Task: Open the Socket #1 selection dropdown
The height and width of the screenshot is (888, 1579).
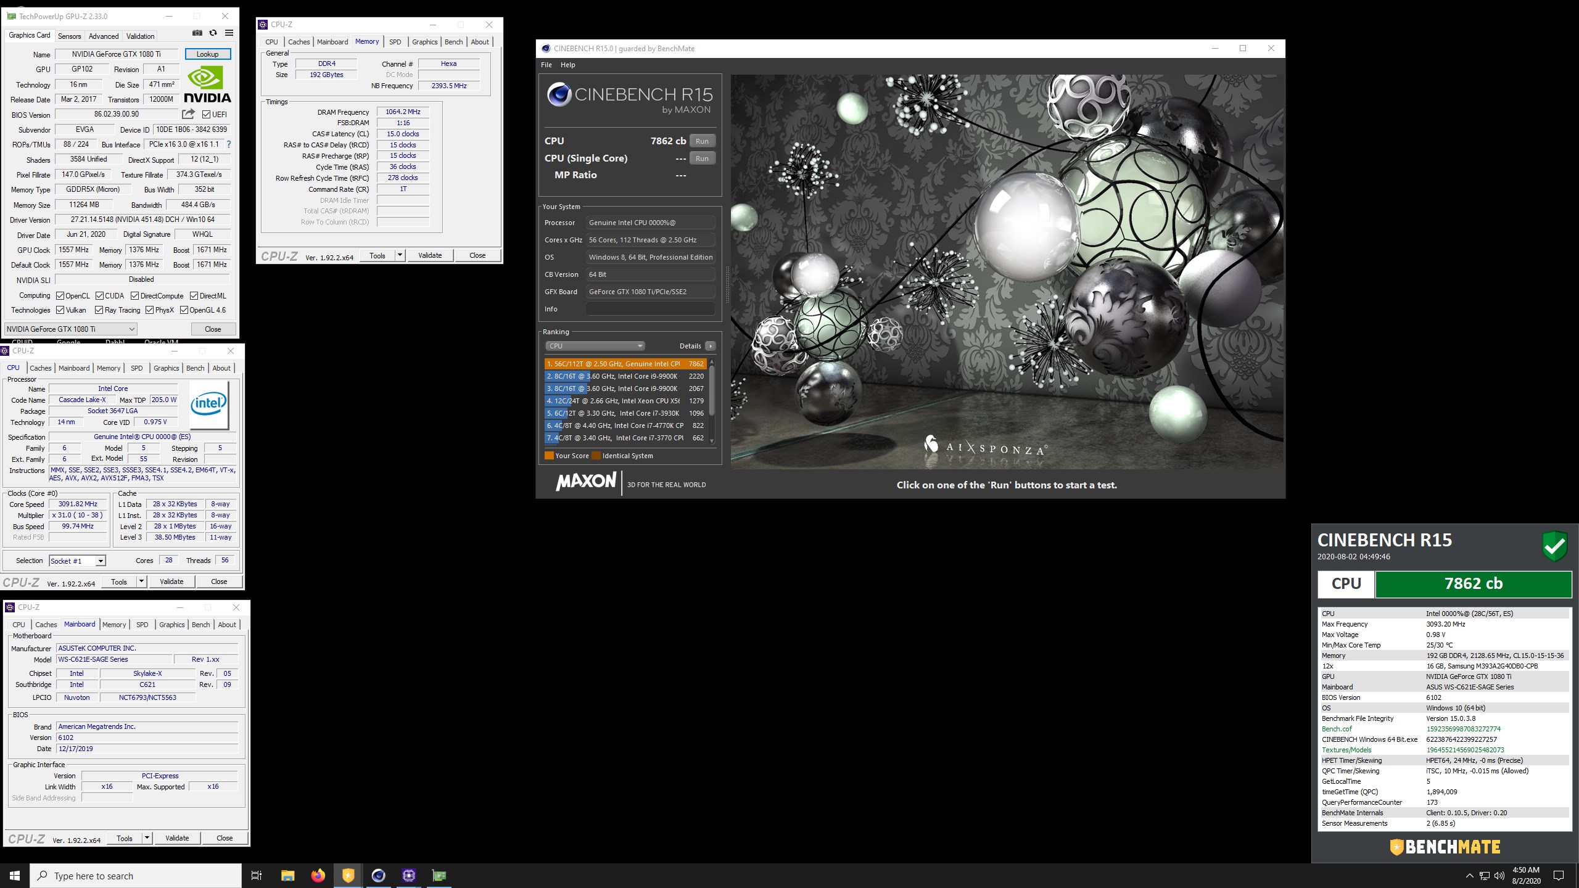Action: pos(77,561)
